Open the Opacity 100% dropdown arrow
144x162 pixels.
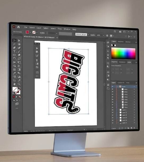(x=103, y=35)
